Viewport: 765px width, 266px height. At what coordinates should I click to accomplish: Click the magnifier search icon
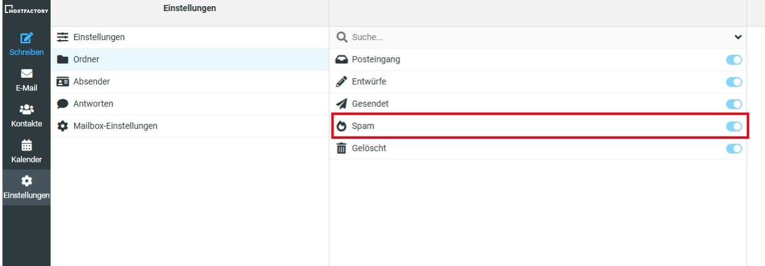pos(341,37)
